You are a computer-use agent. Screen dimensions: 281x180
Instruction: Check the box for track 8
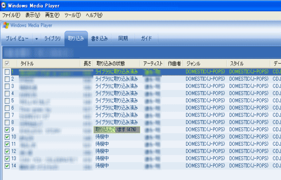(x=7, y=123)
